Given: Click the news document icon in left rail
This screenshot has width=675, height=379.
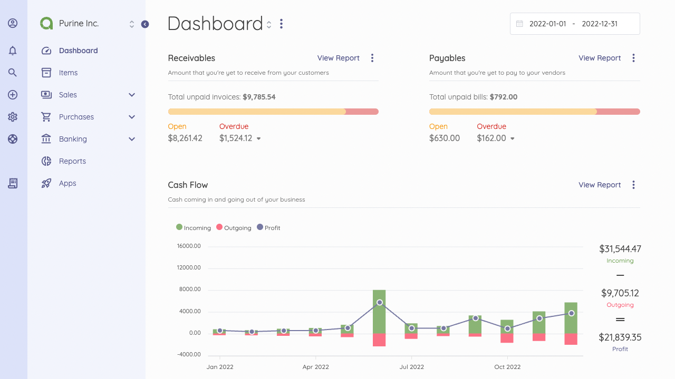Looking at the screenshot, I should [x=13, y=183].
